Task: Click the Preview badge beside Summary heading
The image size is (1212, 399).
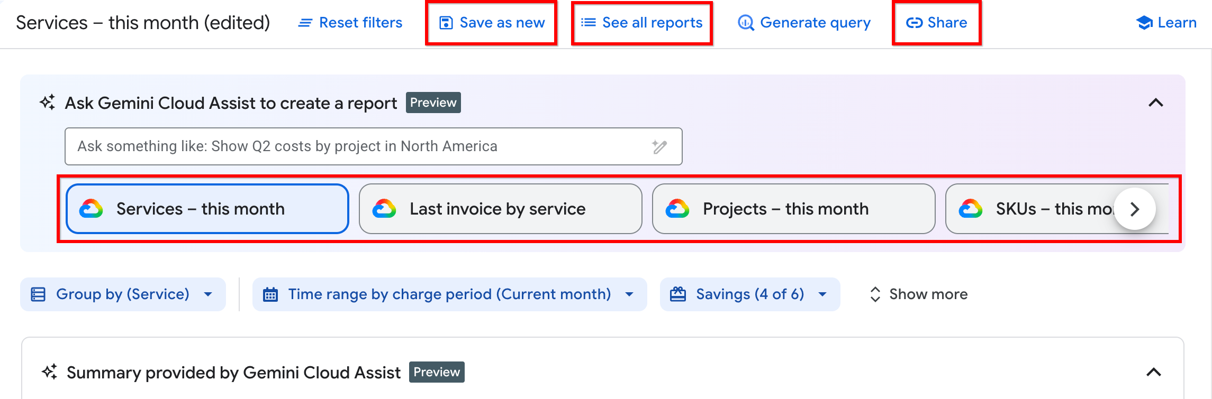Action: pyautogui.click(x=437, y=372)
